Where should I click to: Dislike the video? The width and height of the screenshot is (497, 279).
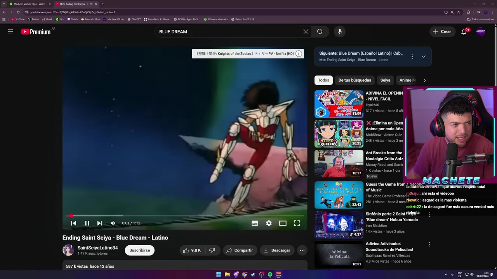tap(212, 250)
